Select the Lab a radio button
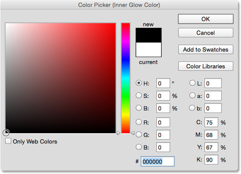The width and height of the screenshot is (241, 174). click(x=192, y=95)
